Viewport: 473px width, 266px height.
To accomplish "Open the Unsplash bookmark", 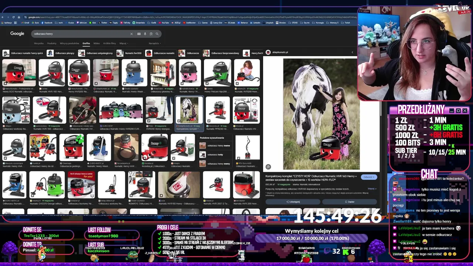I will [x=268, y=23].
